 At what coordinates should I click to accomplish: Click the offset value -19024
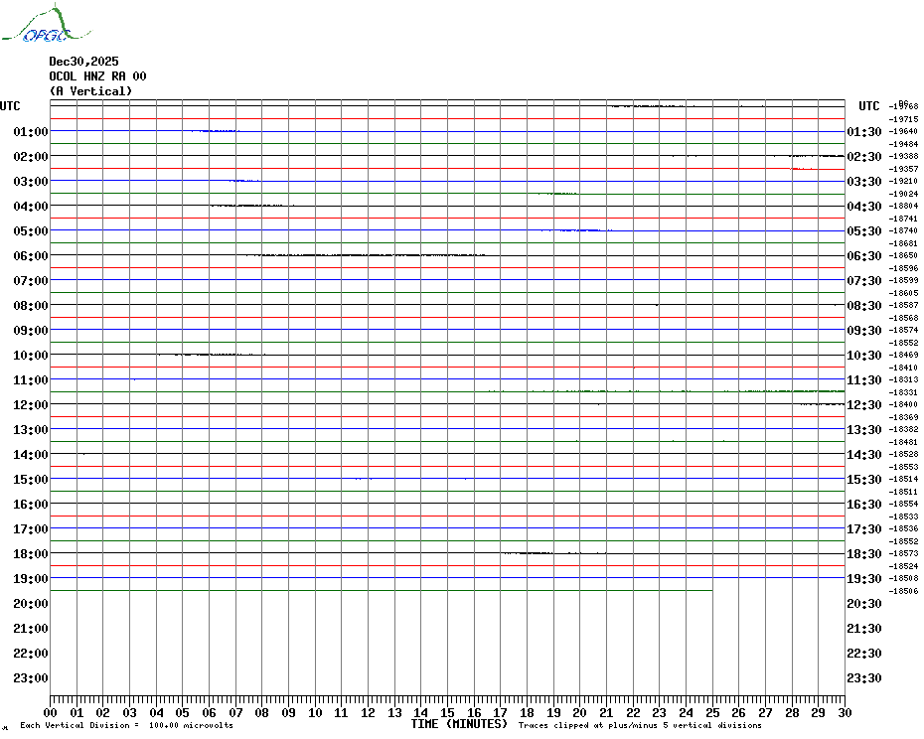tap(903, 194)
